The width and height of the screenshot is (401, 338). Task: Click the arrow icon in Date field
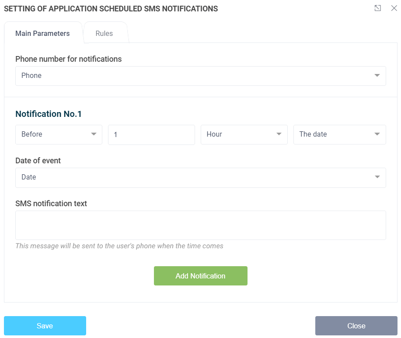click(x=377, y=177)
